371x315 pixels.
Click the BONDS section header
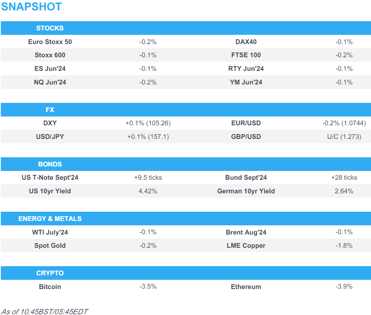(x=50, y=164)
